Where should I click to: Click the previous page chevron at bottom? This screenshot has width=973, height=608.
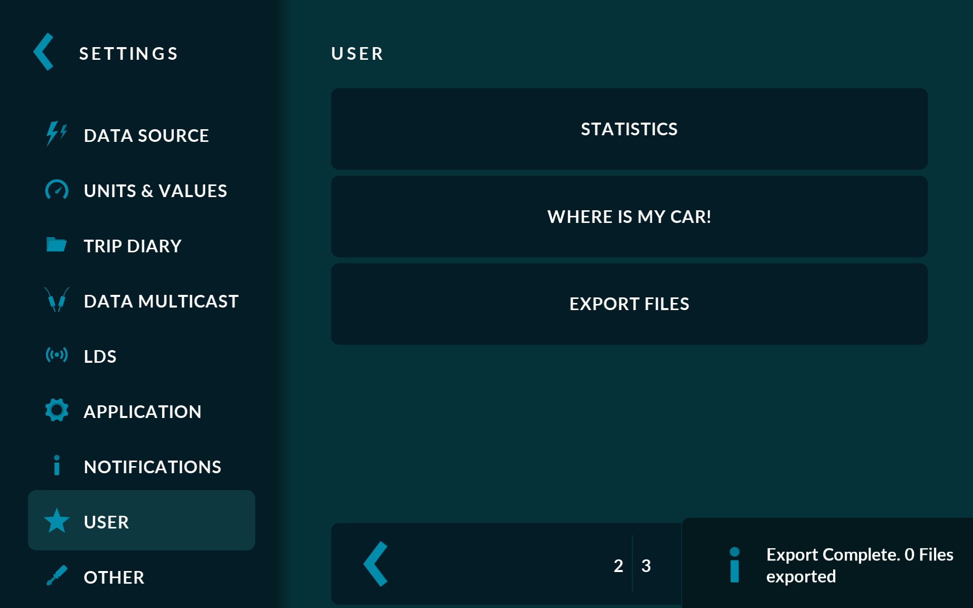[376, 564]
